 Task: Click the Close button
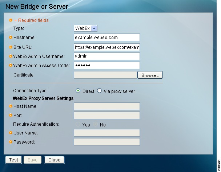(x=55, y=160)
